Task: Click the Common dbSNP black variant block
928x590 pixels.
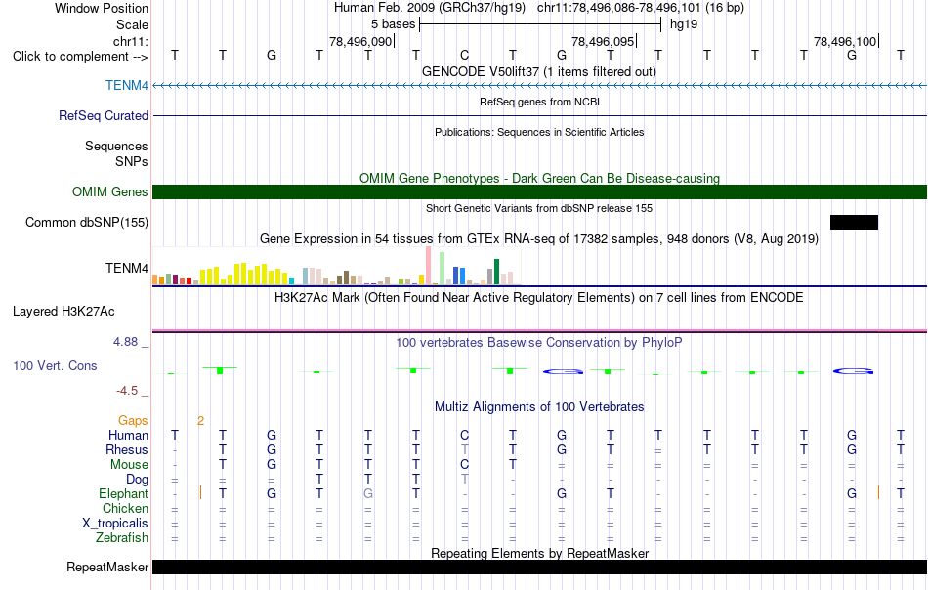Action: (854, 222)
